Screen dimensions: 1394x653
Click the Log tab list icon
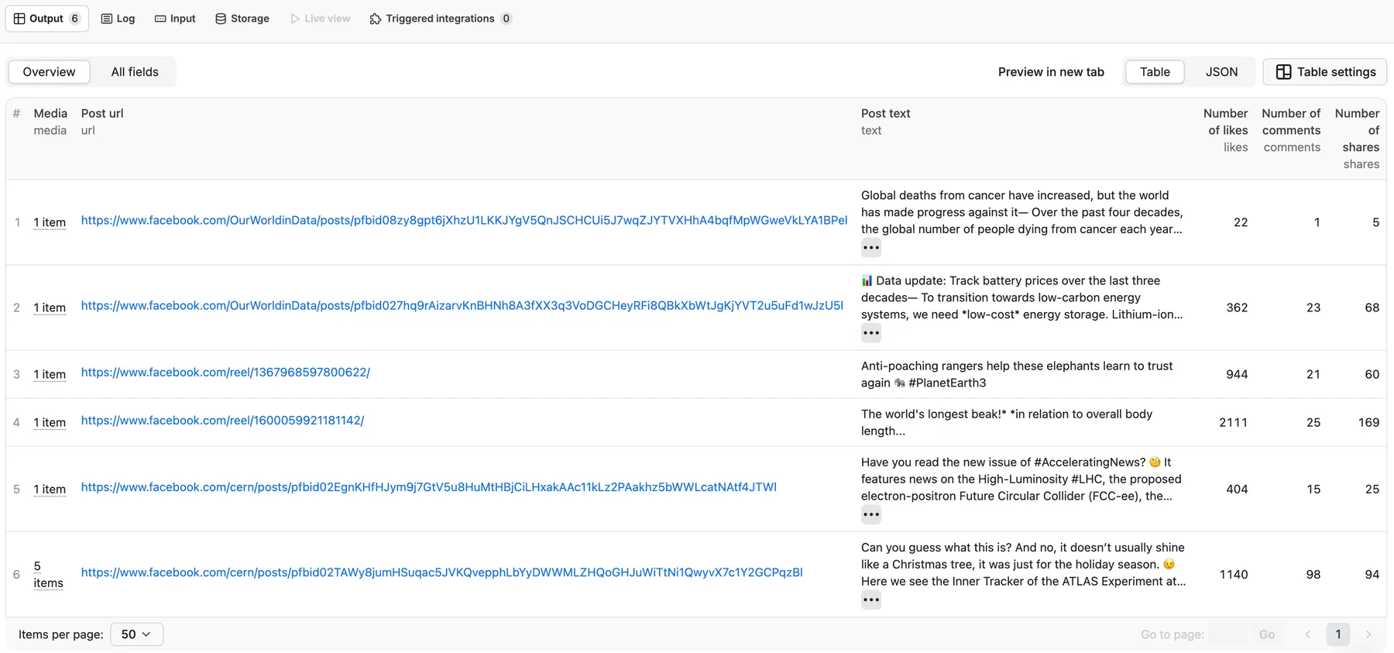[x=107, y=19]
